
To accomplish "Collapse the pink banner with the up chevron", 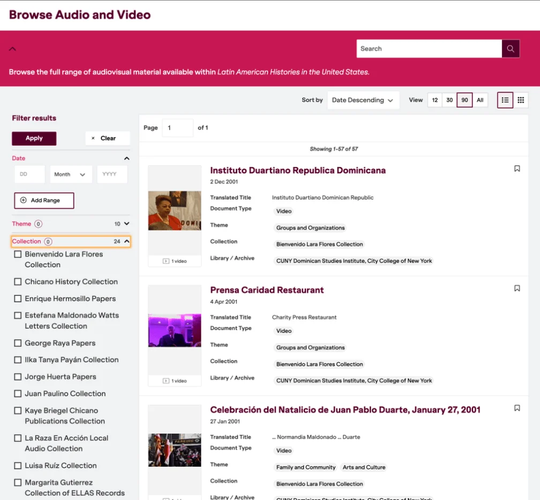I will (12, 49).
